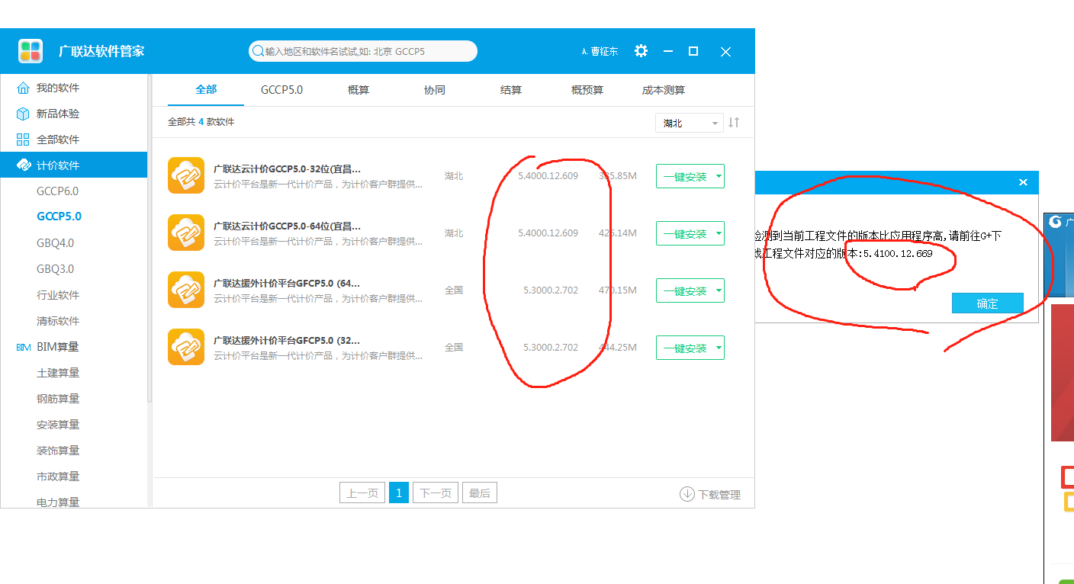Click GCCP5.0-64位 product icon
The width and height of the screenshot is (1074, 584).
[186, 233]
